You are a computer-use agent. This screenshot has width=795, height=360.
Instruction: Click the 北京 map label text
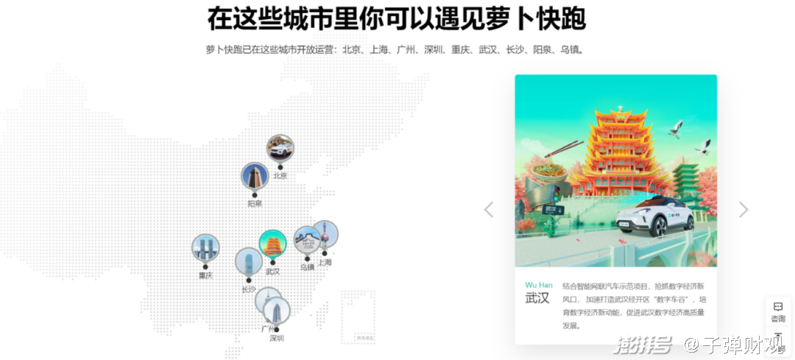pyautogui.click(x=280, y=176)
